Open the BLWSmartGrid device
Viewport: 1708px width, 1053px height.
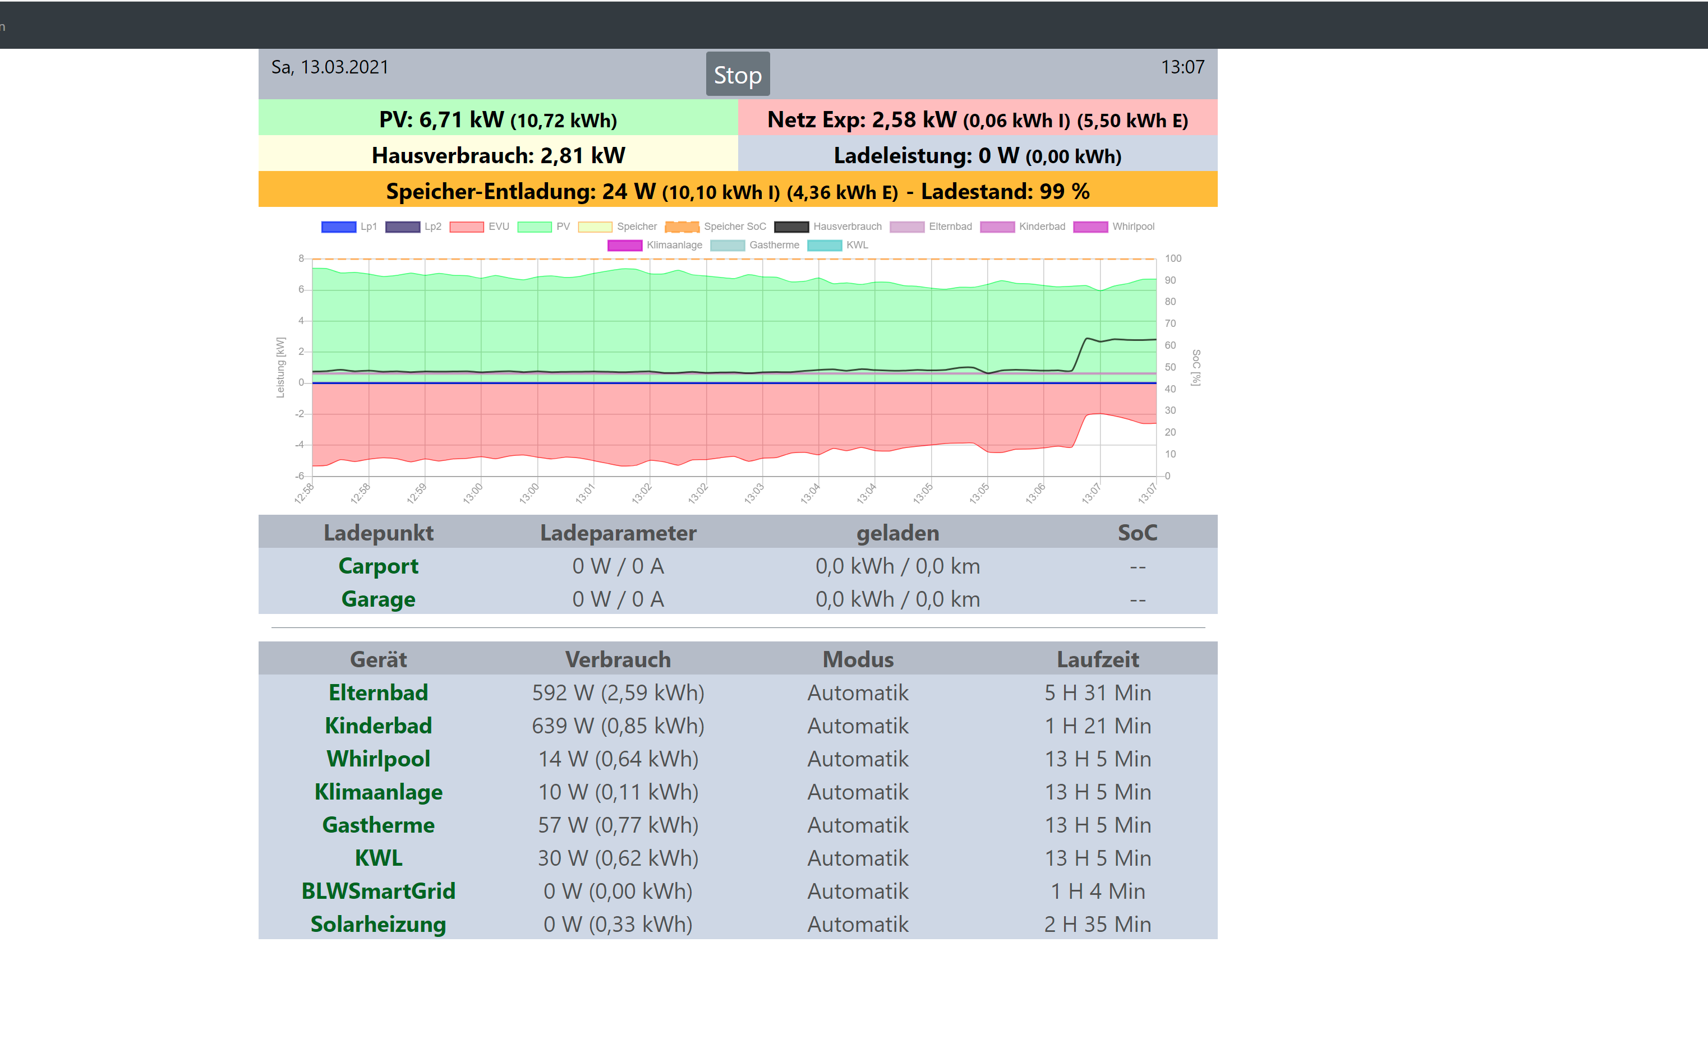(x=378, y=892)
